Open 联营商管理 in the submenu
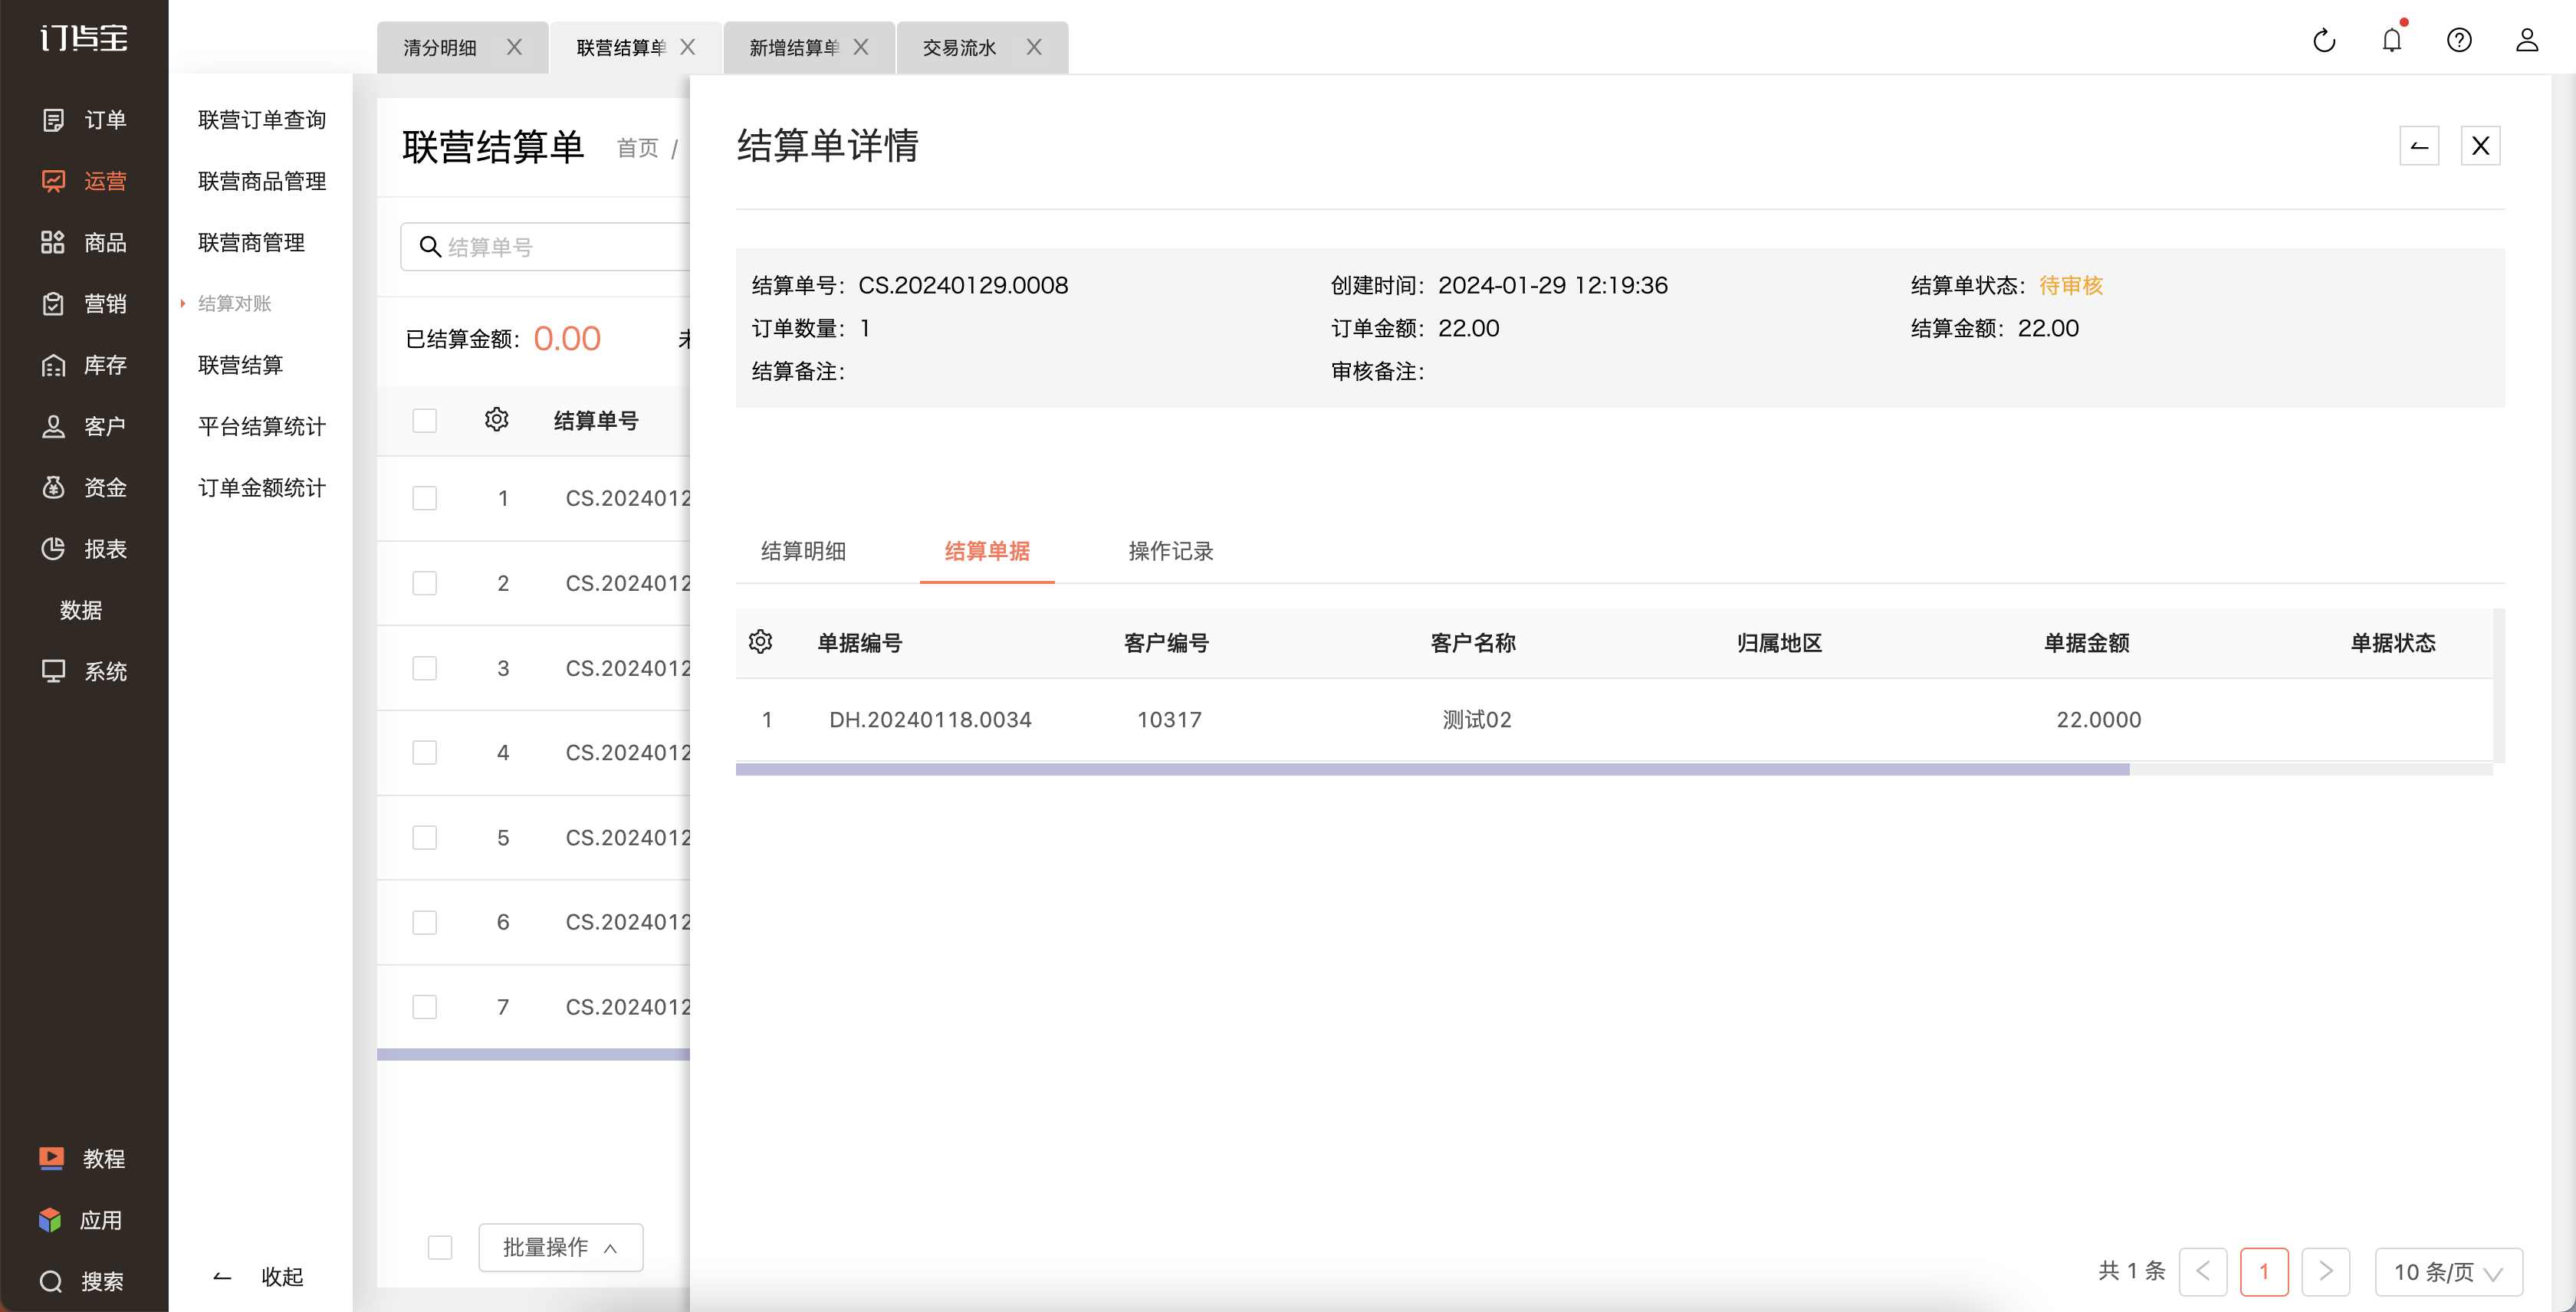 pos(252,242)
